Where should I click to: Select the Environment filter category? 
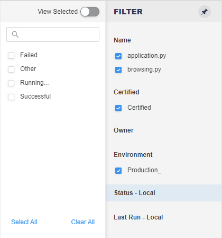point(133,155)
